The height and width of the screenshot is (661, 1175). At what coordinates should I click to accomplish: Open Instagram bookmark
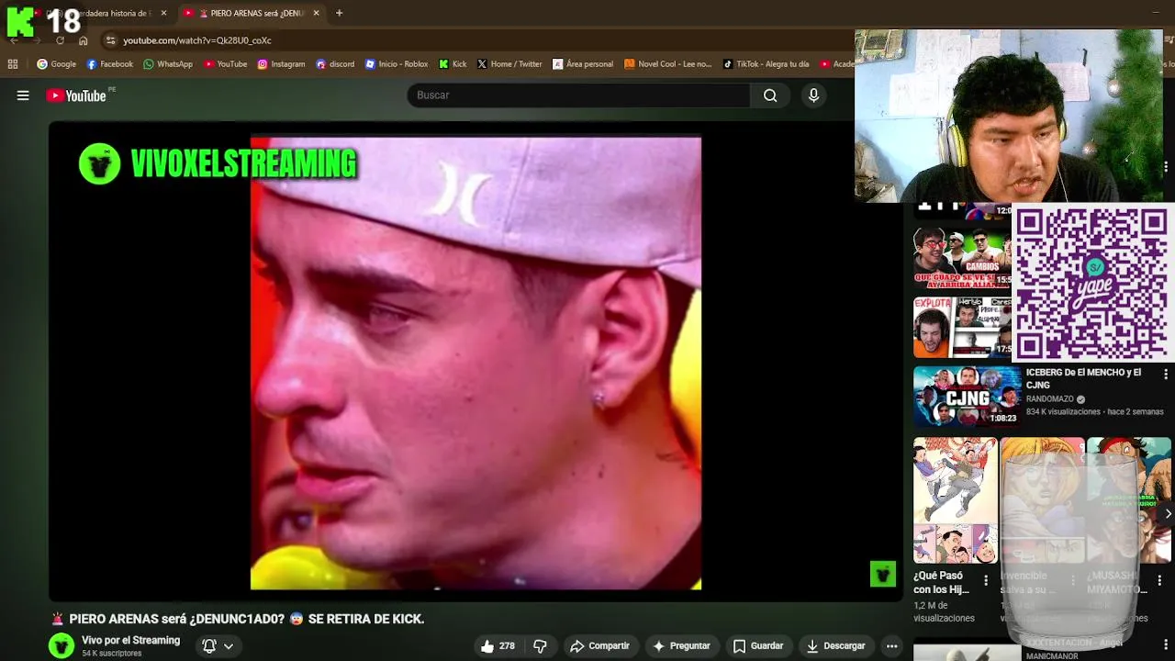281,64
